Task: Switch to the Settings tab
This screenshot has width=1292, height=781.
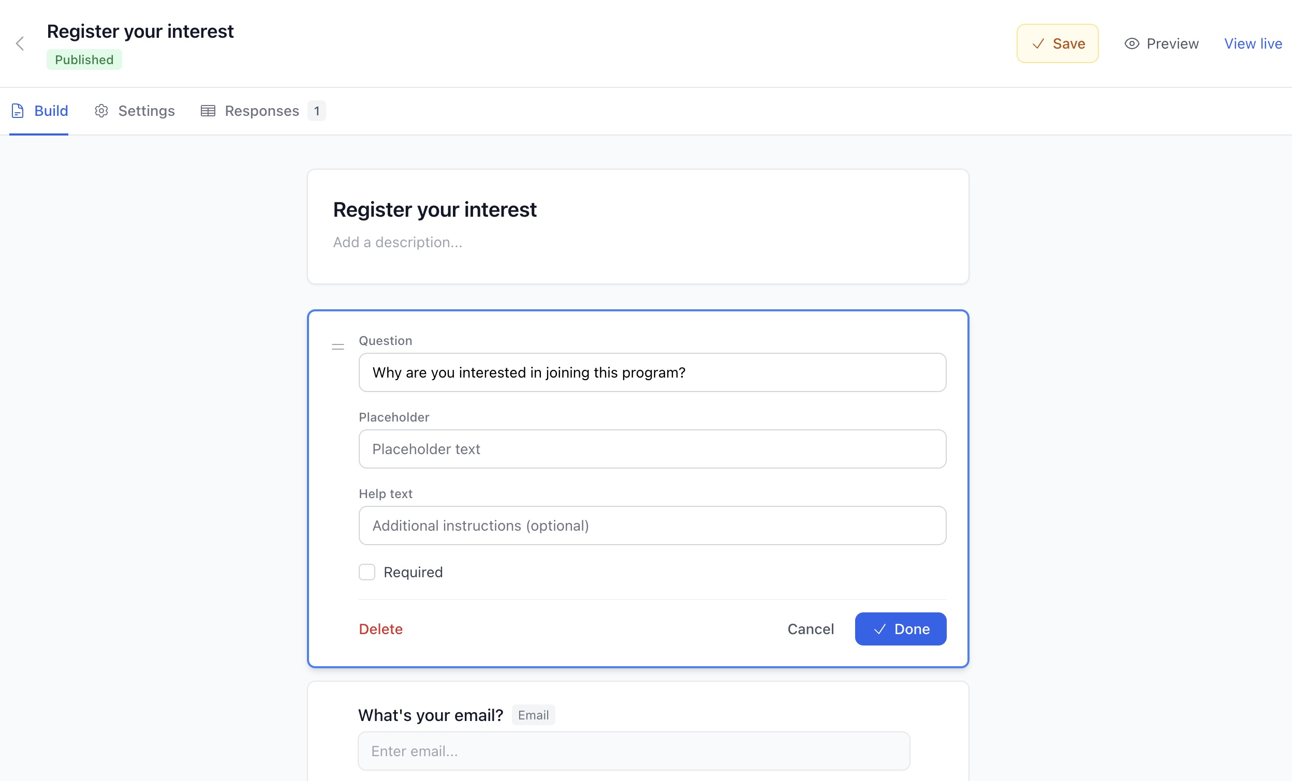Action: pos(146,111)
